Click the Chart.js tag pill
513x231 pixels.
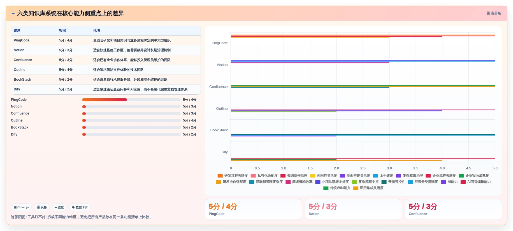[21, 207]
